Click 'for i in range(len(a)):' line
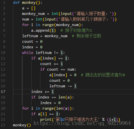134x129 pixels. tap(48, 108)
